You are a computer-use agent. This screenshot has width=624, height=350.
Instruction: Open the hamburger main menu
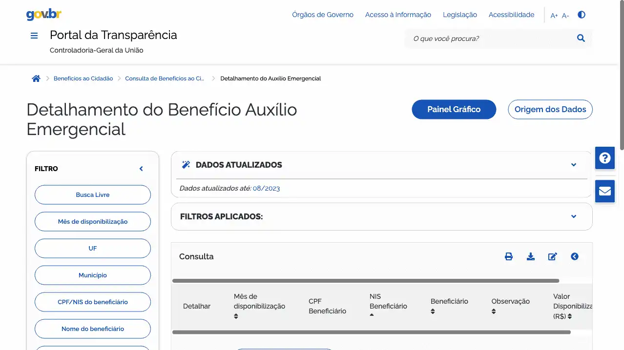[34, 36]
